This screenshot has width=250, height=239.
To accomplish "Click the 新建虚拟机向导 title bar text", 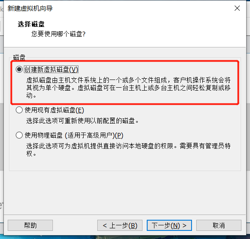I will coord(30,8).
